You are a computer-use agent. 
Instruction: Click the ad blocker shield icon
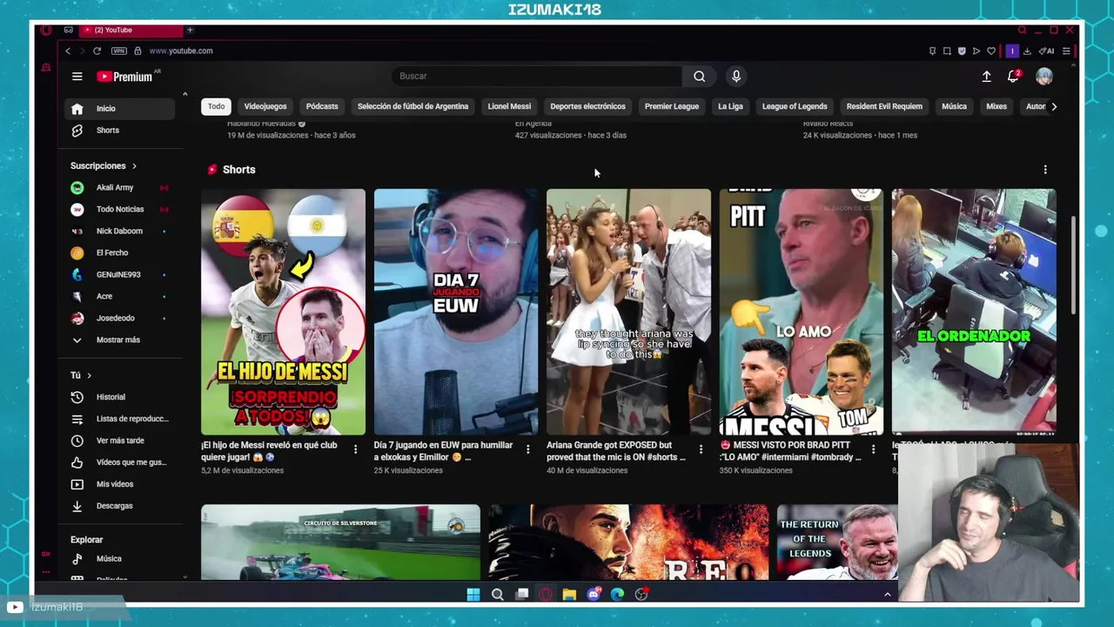point(962,51)
